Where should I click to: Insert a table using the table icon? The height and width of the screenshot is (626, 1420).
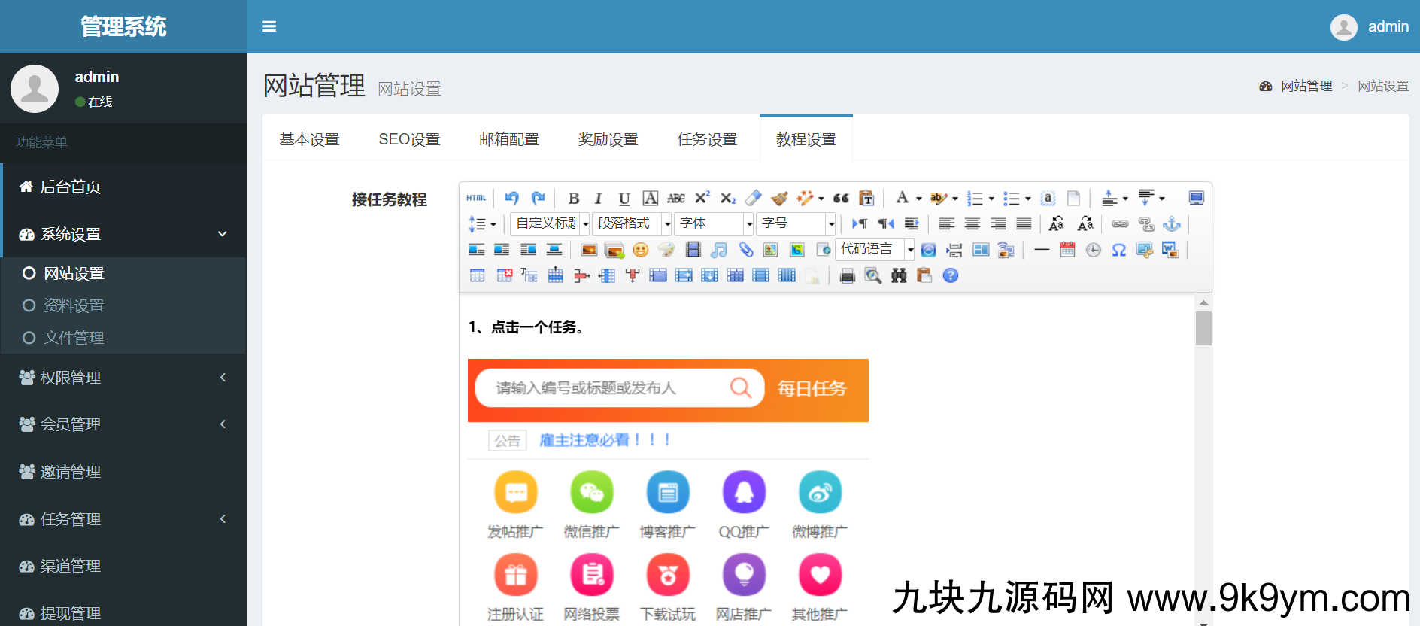(478, 276)
